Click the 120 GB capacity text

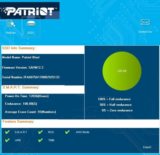(122, 71)
